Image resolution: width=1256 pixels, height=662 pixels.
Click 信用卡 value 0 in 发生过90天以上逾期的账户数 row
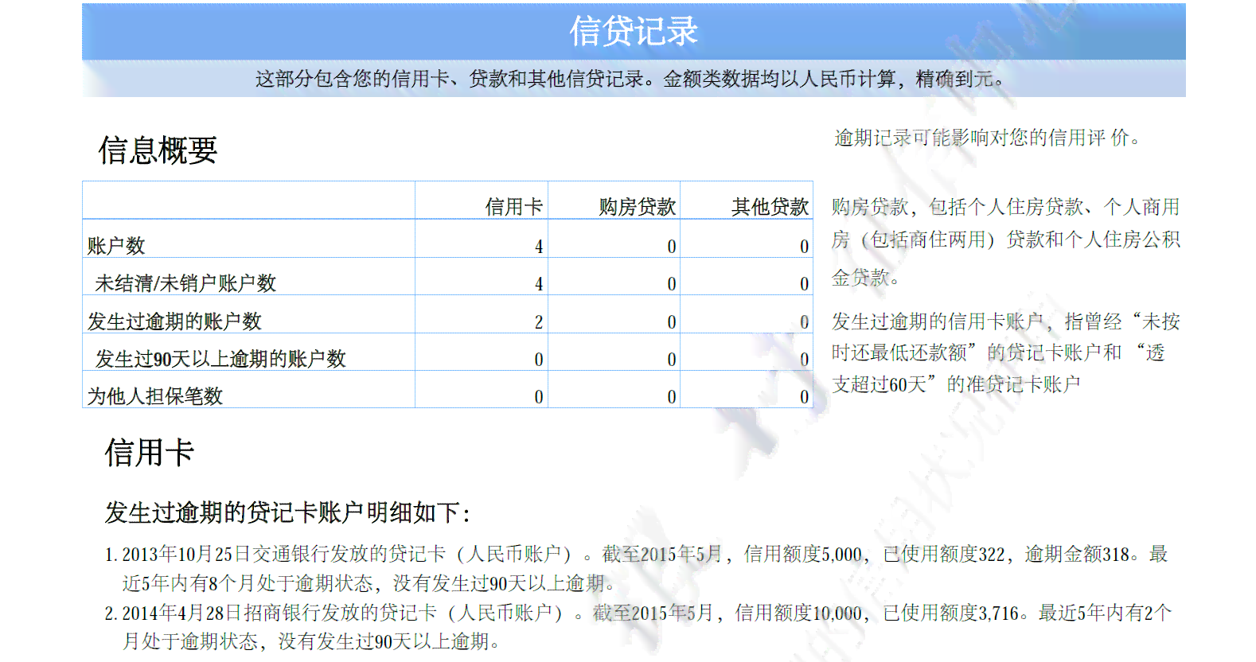click(x=539, y=360)
